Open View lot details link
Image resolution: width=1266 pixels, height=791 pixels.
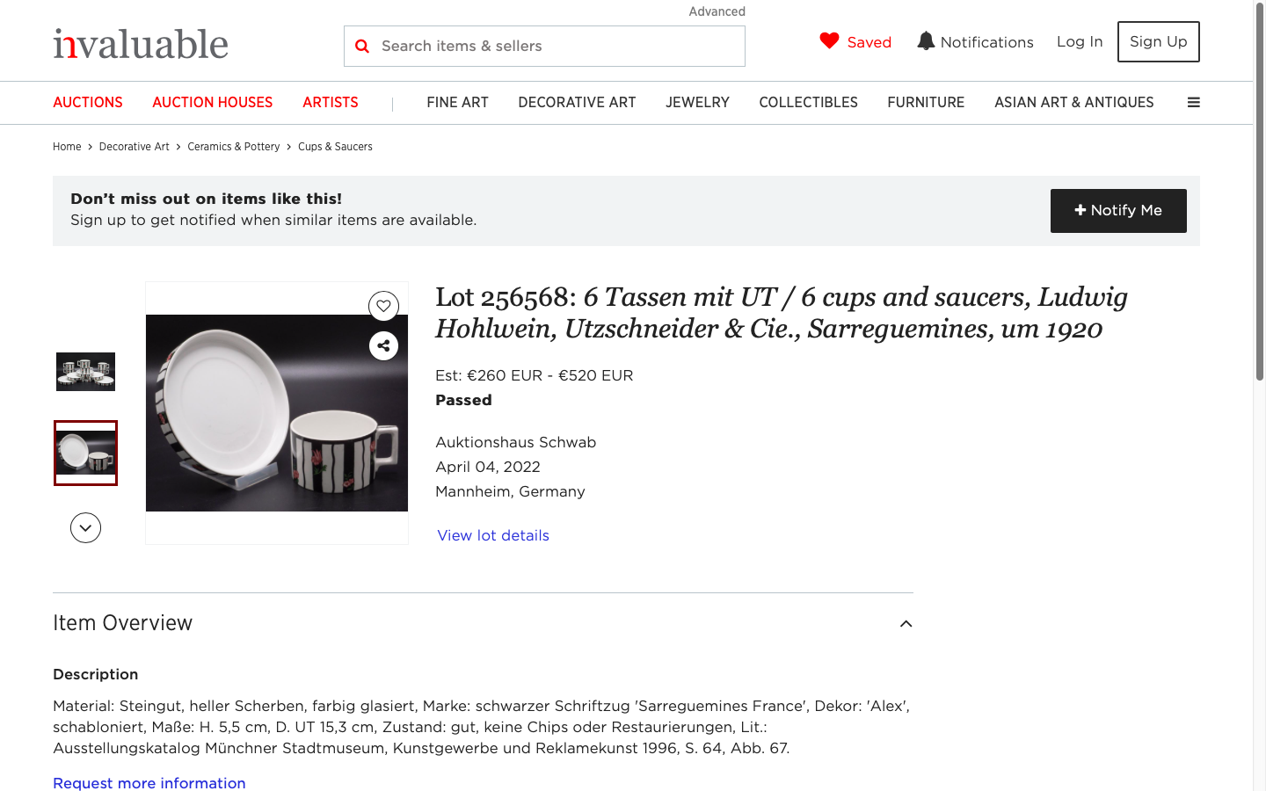point(493,535)
